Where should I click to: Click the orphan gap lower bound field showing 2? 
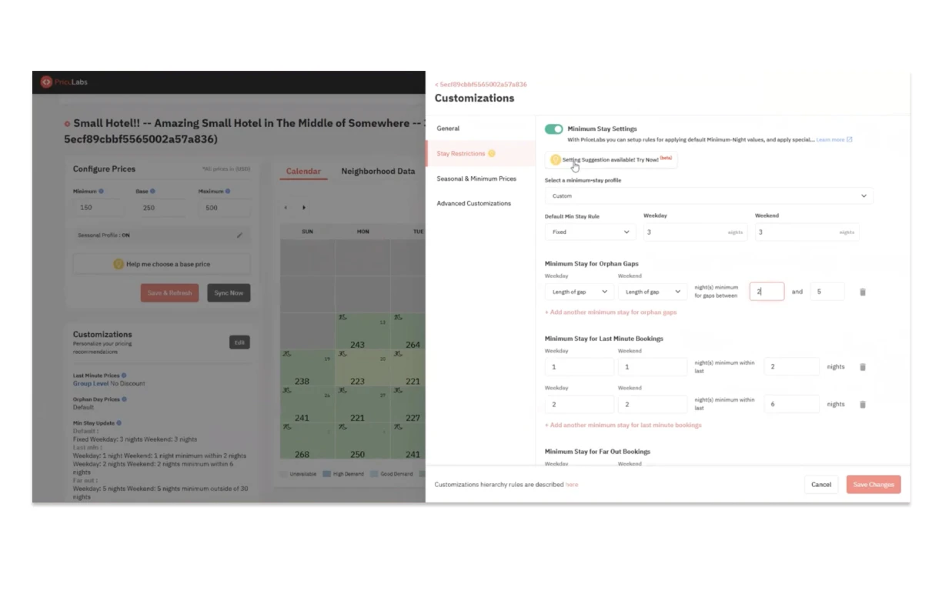tap(767, 292)
